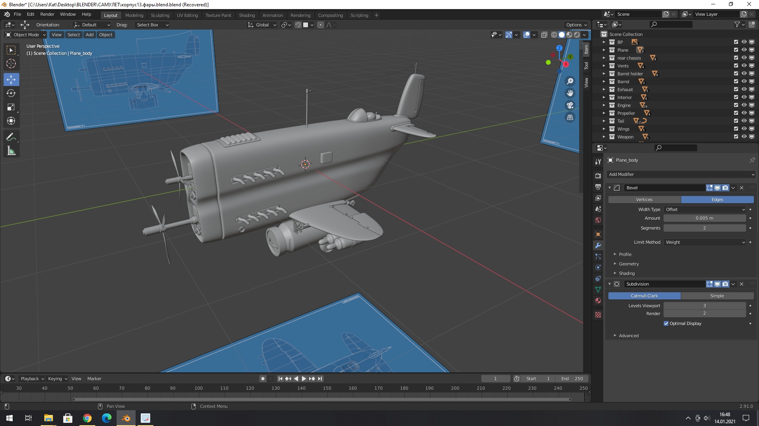Image resolution: width=759 pixels, height=426 pixels.
Task: Open the Object Constraint properties tab
Action: point(598,278)
